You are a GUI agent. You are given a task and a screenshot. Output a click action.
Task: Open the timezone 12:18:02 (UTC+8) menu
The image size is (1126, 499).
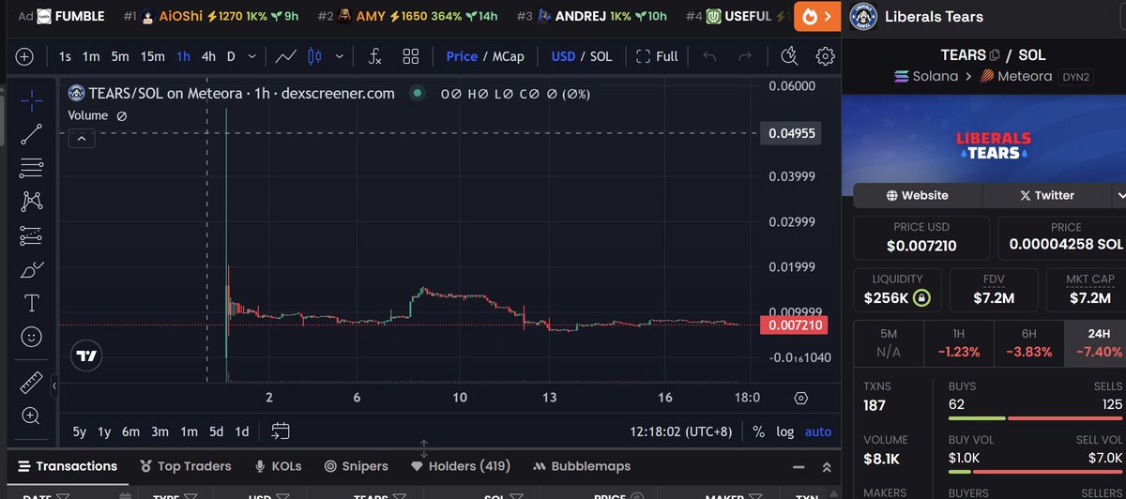coord(683,432)
